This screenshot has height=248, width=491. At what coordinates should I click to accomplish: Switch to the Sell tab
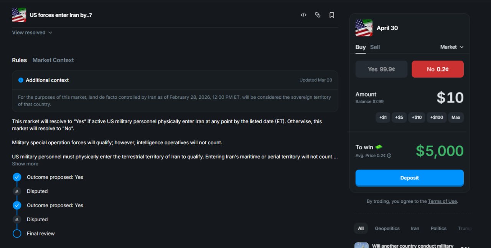375,47
